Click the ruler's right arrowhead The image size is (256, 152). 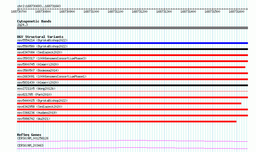247,9
